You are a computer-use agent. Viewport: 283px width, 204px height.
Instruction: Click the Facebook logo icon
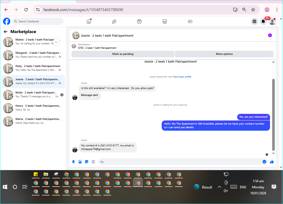[7, 22]
